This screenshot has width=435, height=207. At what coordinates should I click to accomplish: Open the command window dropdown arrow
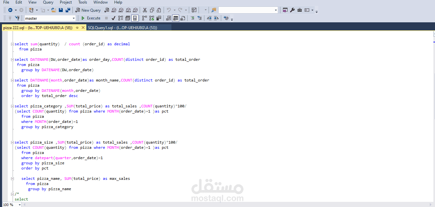[x=312, y=10]
